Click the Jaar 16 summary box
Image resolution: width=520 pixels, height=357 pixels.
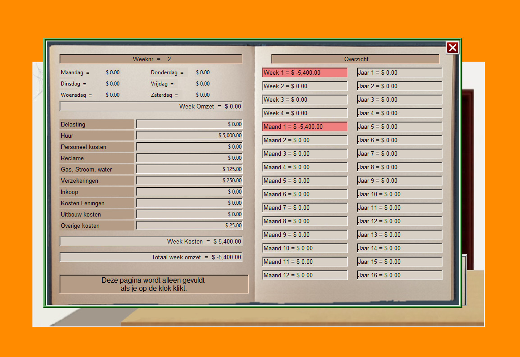[x=399, y=275]
